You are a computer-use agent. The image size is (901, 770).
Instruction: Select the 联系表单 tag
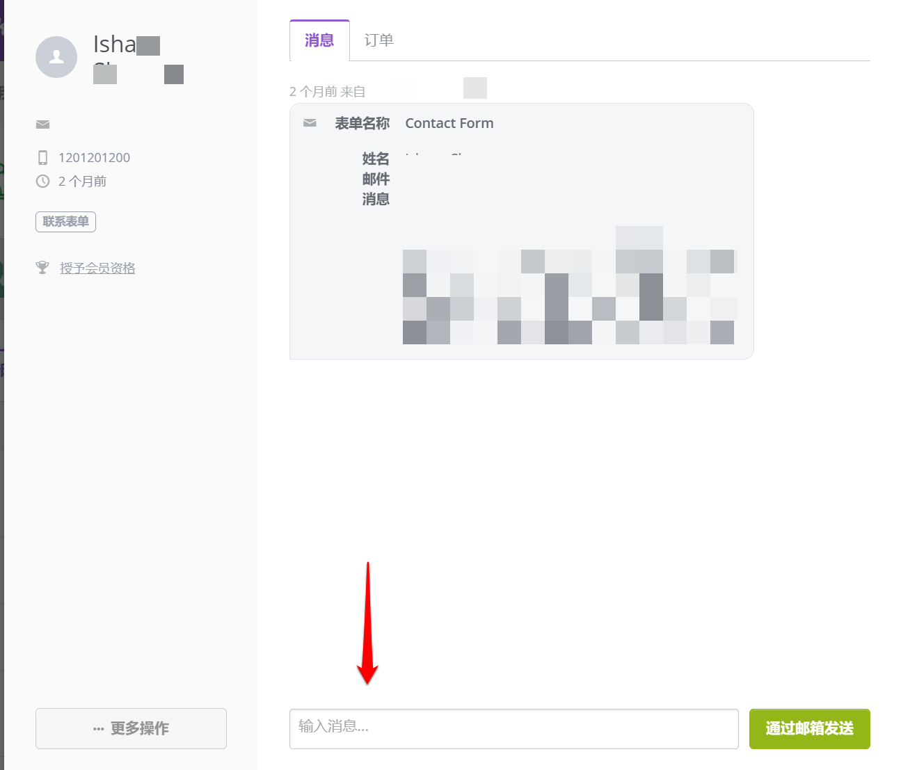tap(65, 222)
